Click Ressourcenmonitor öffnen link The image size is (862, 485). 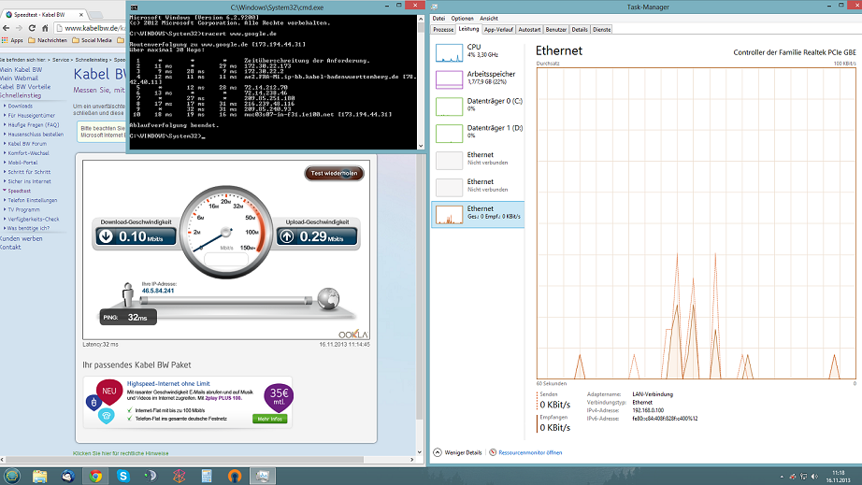525,452
